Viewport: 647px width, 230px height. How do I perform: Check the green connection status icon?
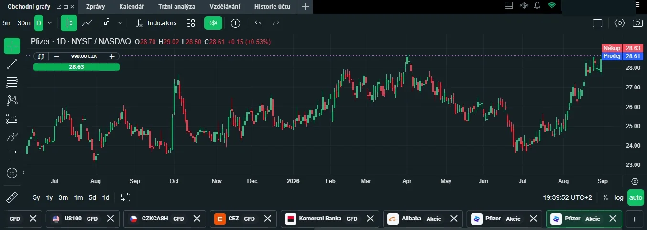click(552, 6)
